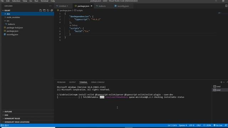
Task: Change CRLF end of line setting
Action: pos(198,125)
